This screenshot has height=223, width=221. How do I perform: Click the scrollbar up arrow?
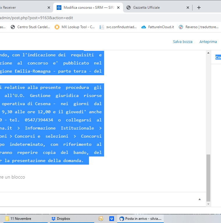click(x=208, y=53)
